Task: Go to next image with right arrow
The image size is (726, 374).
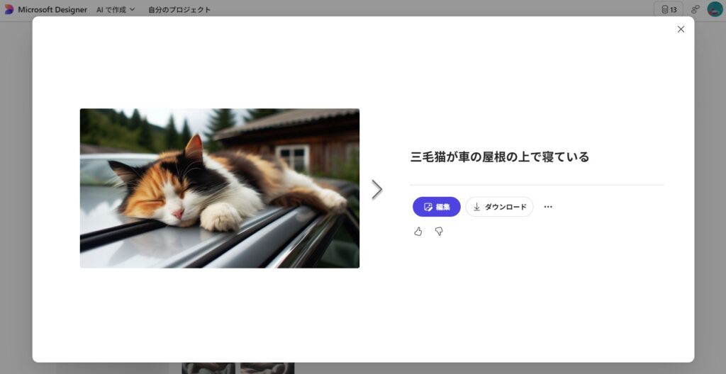Action: pyautogui.click(x=377, y=189)
